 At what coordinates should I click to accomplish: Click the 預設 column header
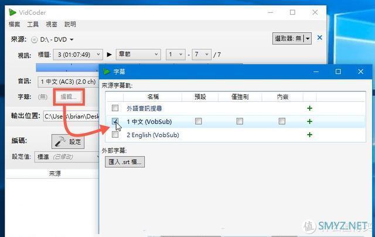pos(200,97)
